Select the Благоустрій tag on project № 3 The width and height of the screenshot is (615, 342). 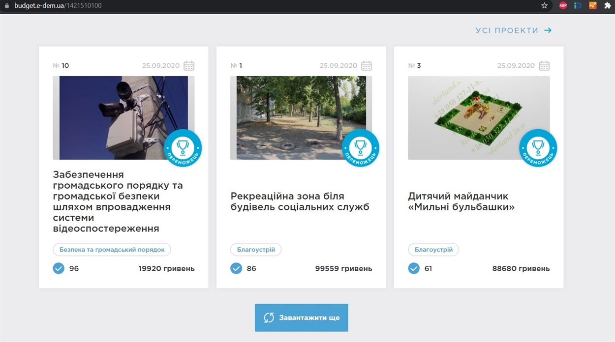click(433, 250)
